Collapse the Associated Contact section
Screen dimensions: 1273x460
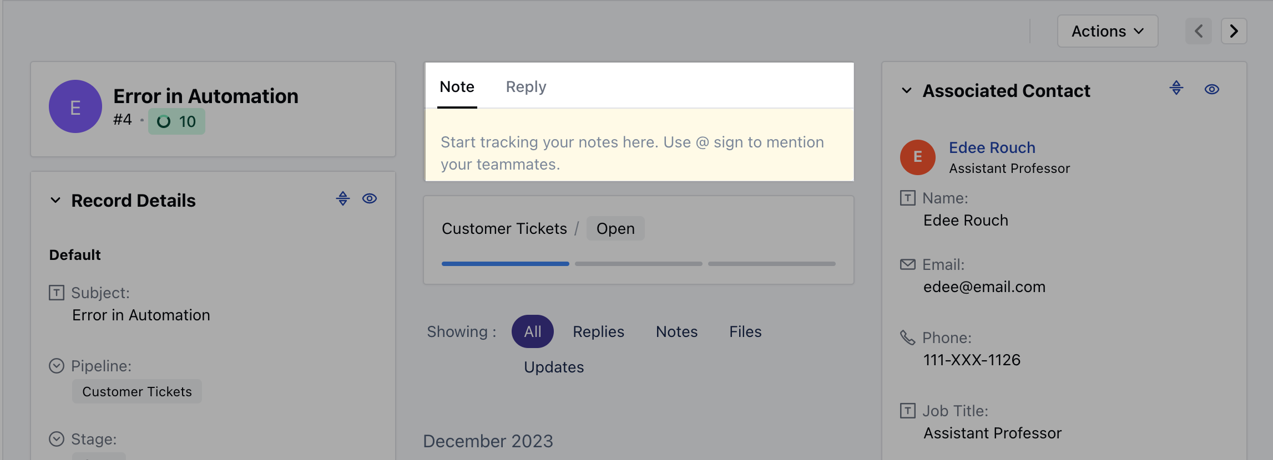[x=907, y=90]
